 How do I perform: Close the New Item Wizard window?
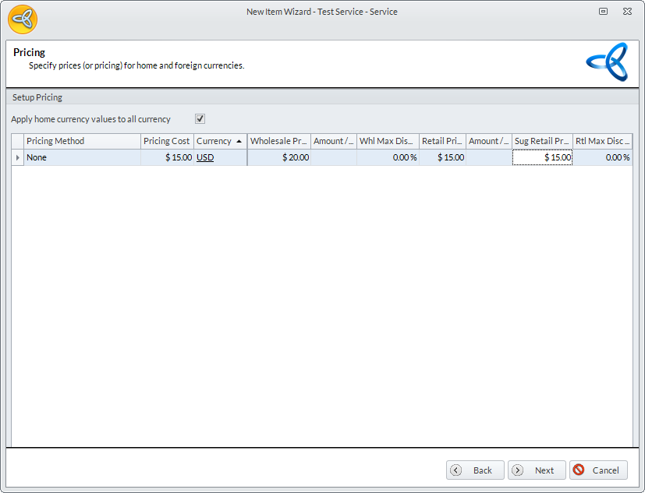pyautogui.click(x=626, y=12)
